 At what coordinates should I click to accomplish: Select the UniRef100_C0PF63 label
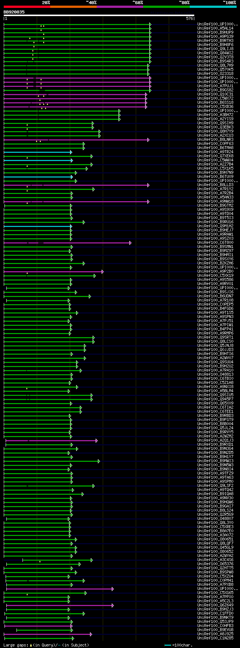coord(215,144)
